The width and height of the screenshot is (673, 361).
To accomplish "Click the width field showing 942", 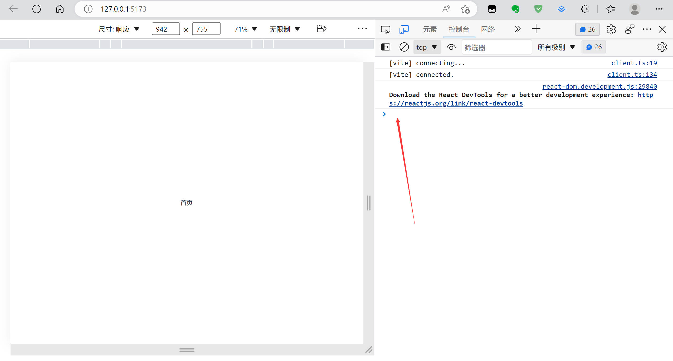I will (166, 29).
